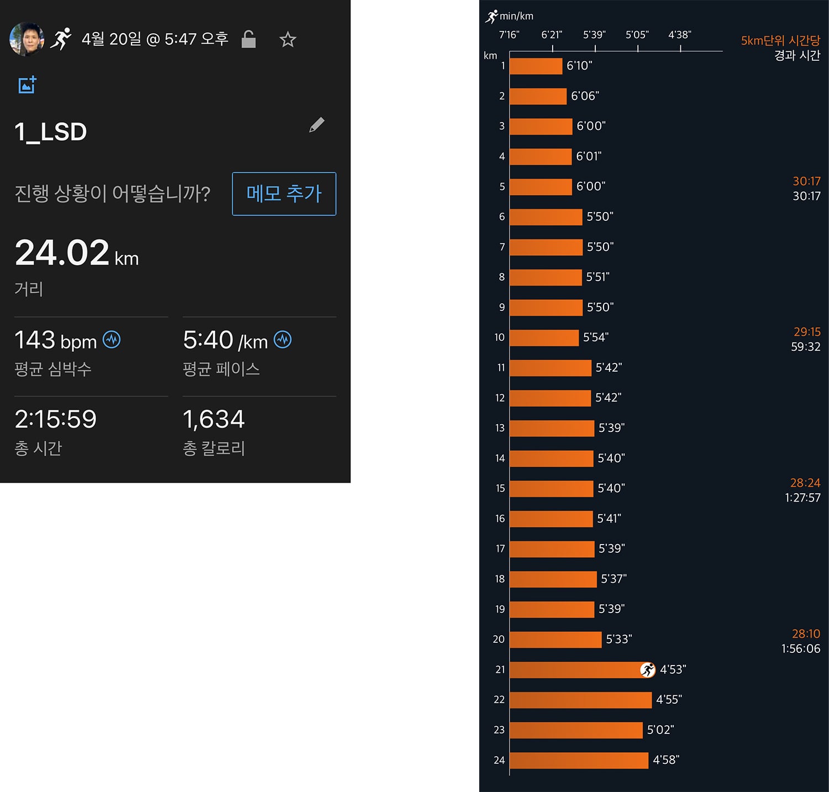Select the runner marker on km 21 bar
Viewport: 829px width, 792px height.
(647, 669)
